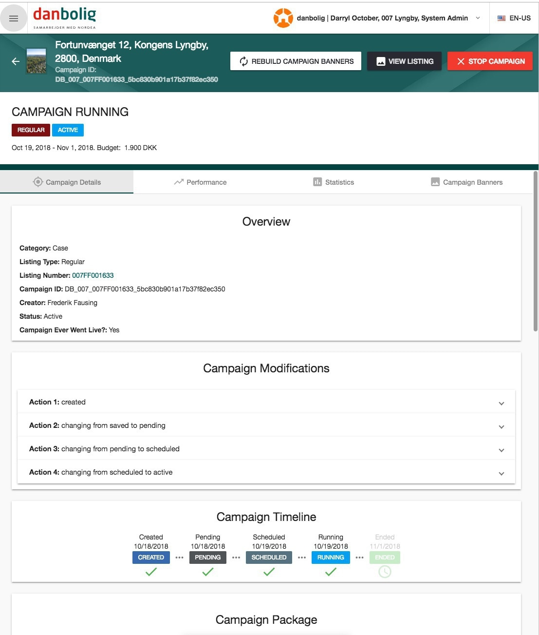539x635 pixels.
Task: Switch to the Performance tab
Action: pos(200,182)
